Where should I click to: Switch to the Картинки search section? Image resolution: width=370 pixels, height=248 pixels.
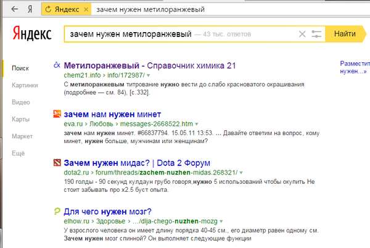(x=25, y=85)
